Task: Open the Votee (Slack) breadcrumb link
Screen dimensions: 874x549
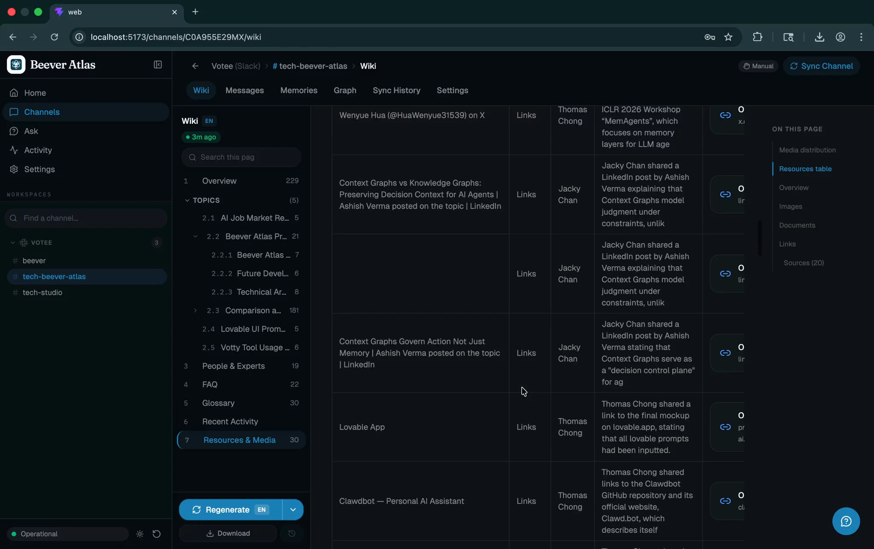Action: click(x=236, y=66)
